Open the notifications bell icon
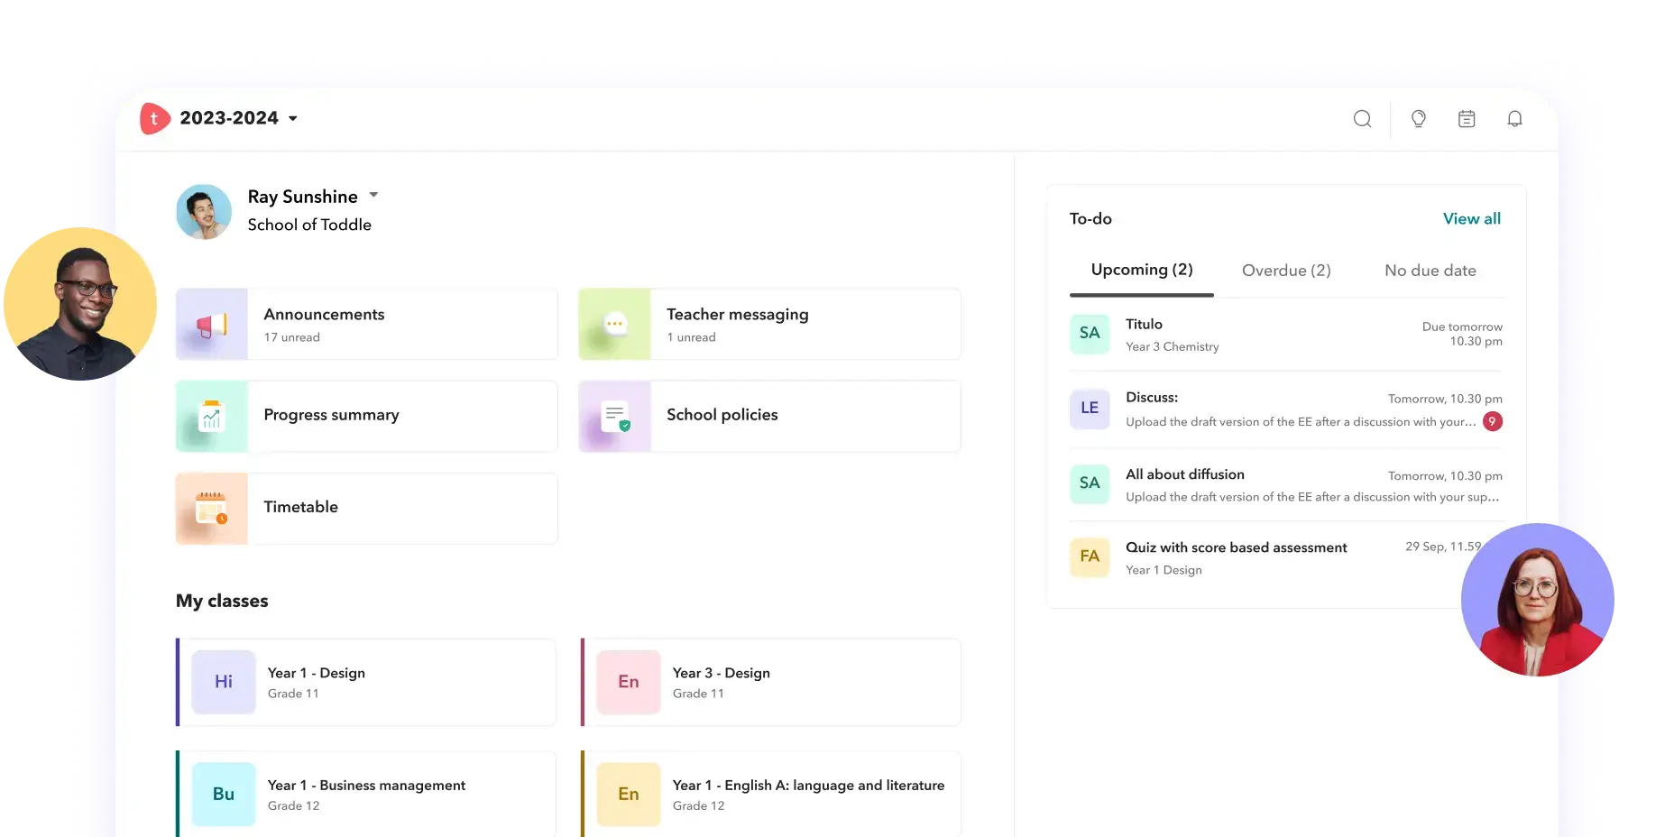Image resolution: width=1674 pixels, height=837 pixels. pyautogui.click(x=1514, y=119)
